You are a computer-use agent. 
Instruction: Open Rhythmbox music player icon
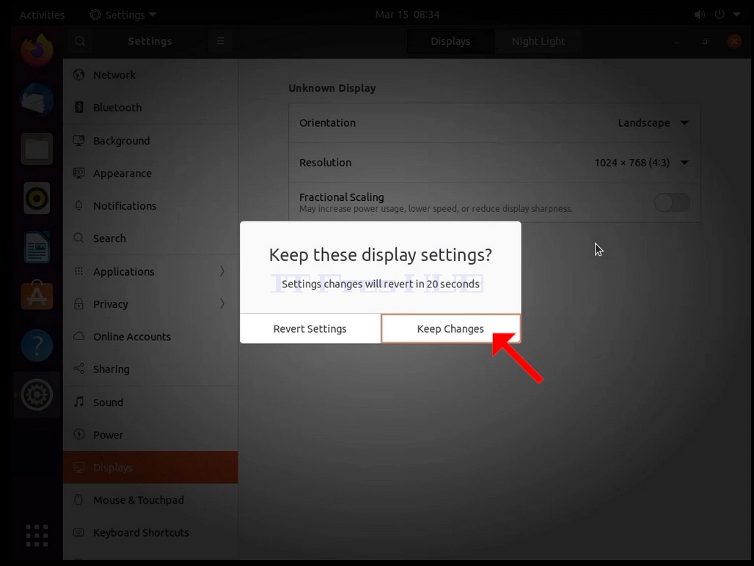37,198
